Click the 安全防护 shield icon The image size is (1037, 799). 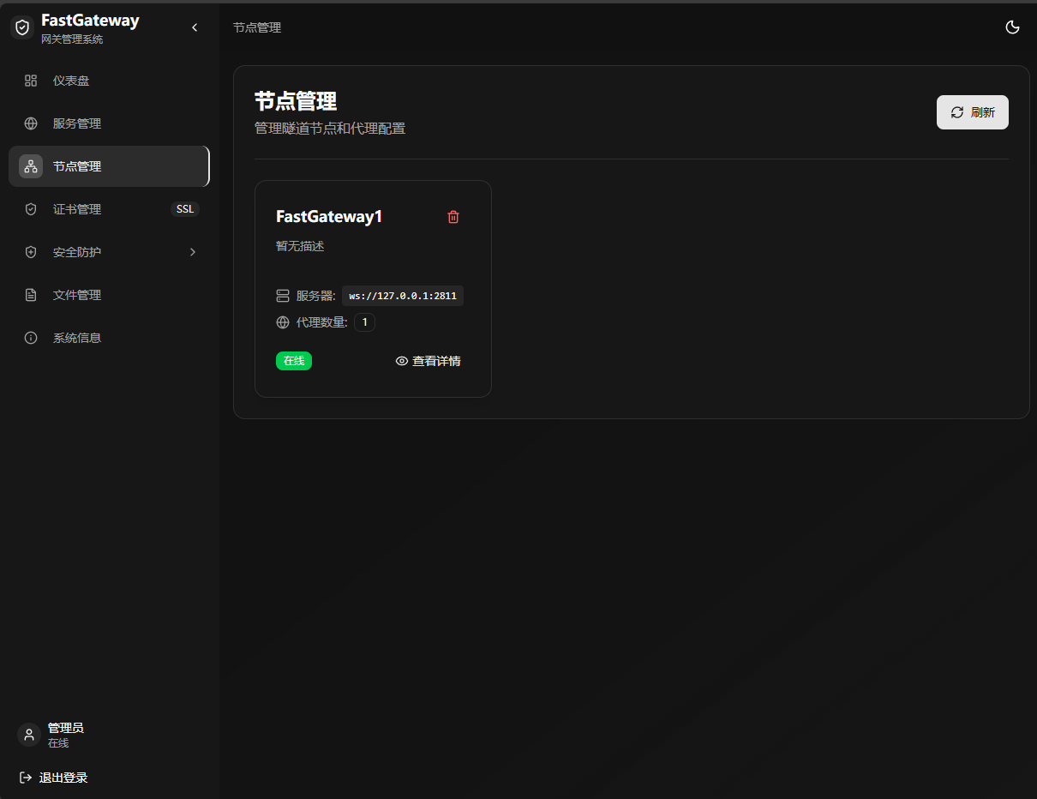pos(31,252)
